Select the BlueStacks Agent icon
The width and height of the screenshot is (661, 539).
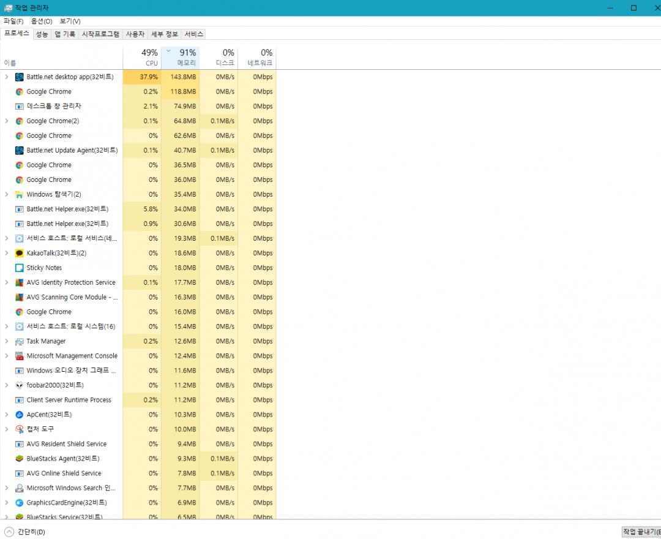point(20,459)
